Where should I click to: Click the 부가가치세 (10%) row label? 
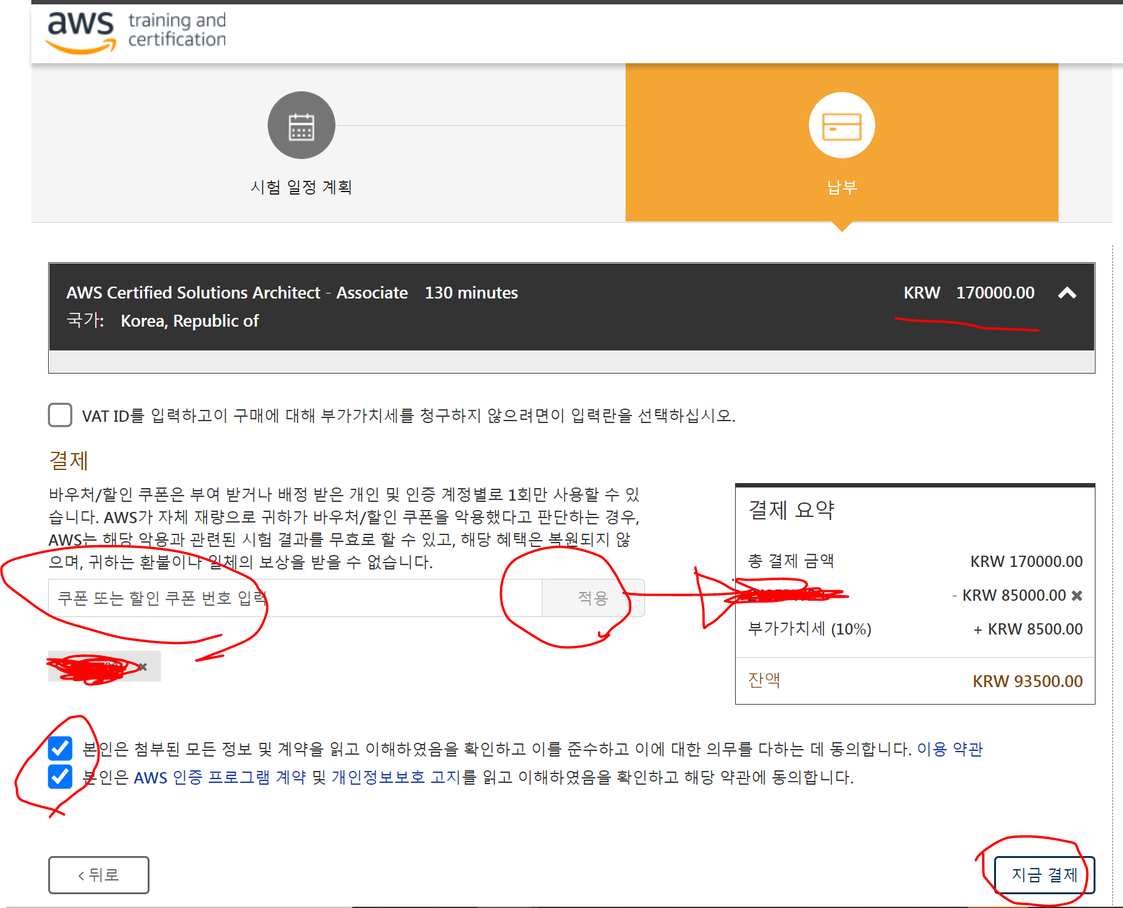point(810,629)
